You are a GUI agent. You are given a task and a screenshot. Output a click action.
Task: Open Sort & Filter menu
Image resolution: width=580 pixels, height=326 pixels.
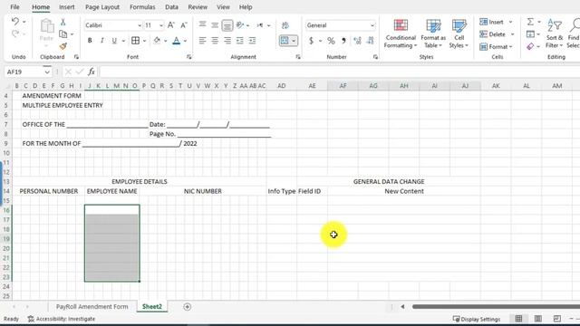point(554,34)
